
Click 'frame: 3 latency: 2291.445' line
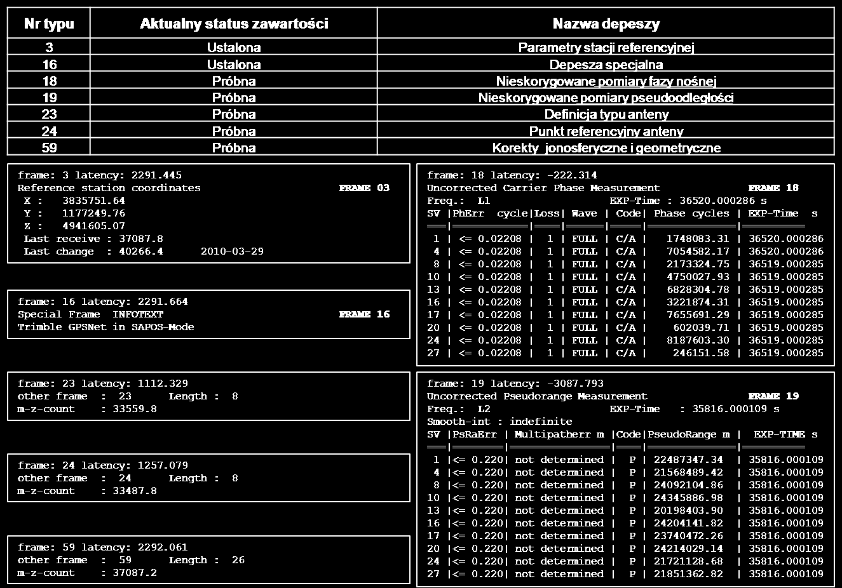(100, 175)
